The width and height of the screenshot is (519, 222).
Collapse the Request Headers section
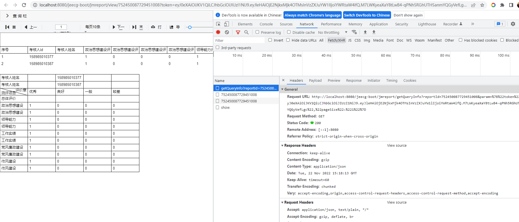tap(282, 202)
